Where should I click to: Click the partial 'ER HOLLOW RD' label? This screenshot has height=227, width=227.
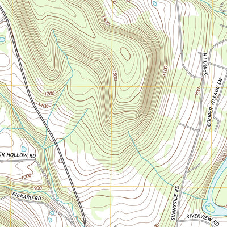(18, 155)
